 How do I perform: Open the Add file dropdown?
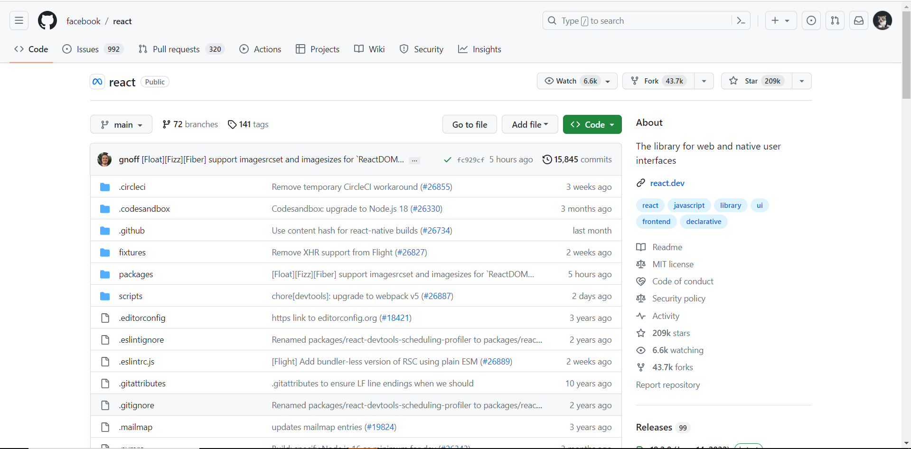click(530, 124)
